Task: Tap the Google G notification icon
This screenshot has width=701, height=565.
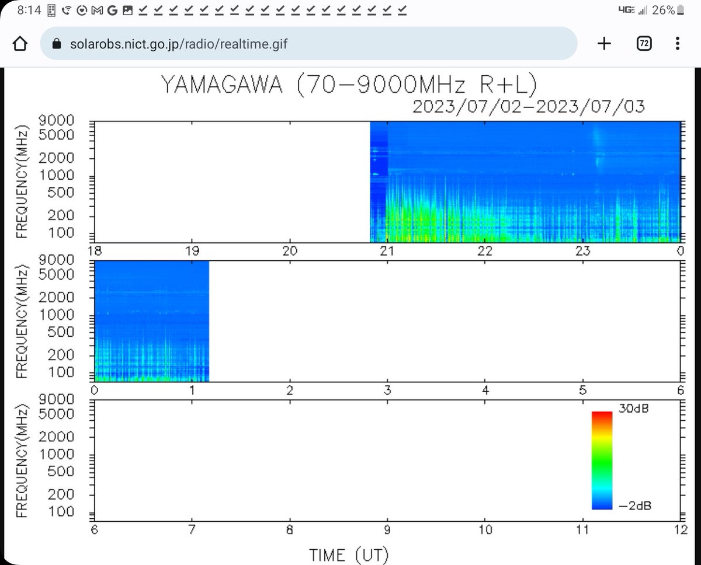Action: point(112,10)
